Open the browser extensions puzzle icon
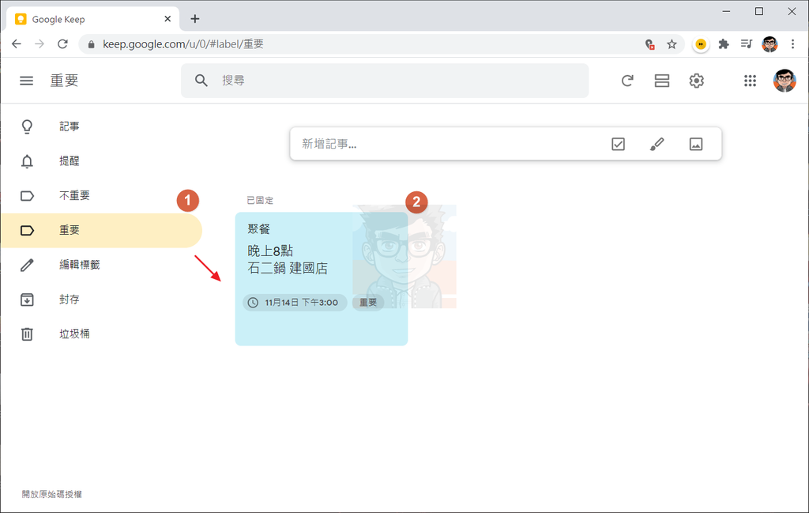The image size is (809, 513). [724, 44]
